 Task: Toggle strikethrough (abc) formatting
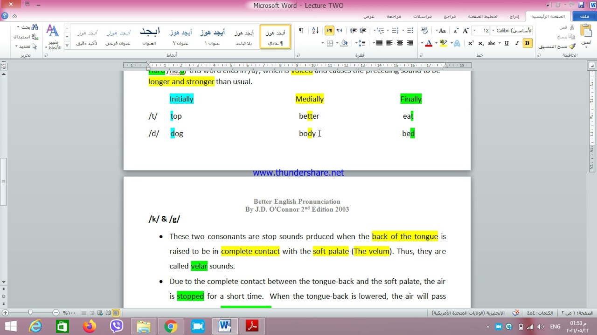tap(492, 43)
